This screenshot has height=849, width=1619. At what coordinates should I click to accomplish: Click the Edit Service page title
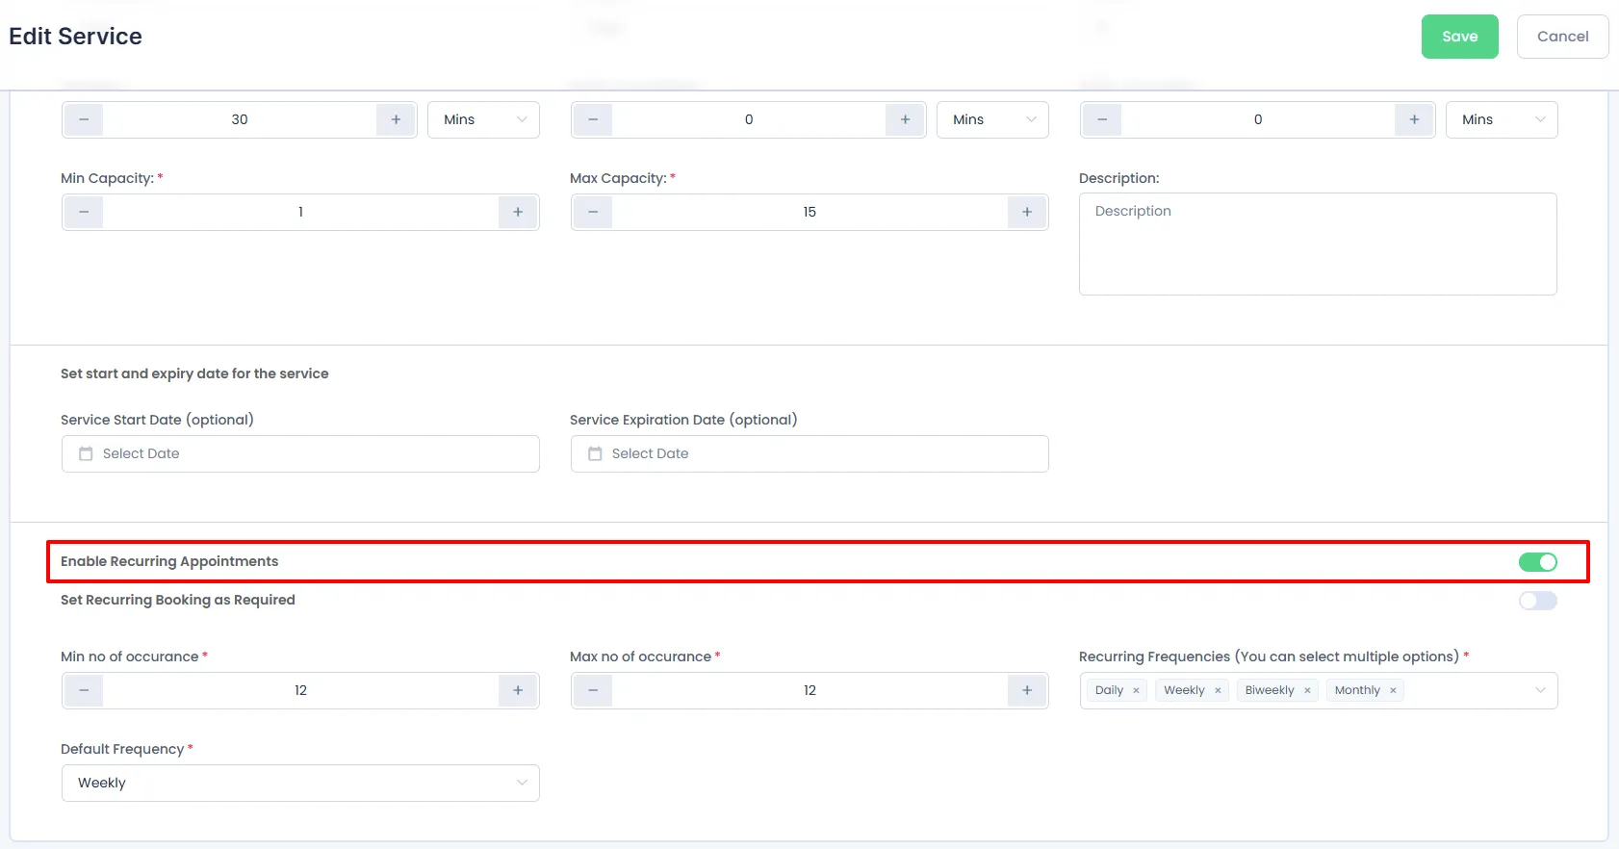coord(75,37)
